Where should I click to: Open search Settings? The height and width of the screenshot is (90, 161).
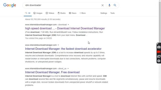click(x=104, y=13)
